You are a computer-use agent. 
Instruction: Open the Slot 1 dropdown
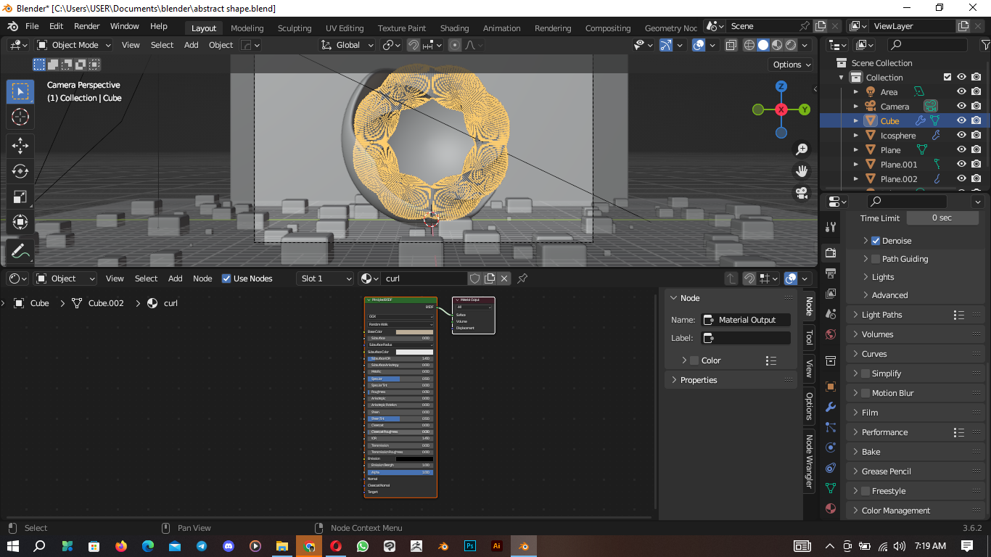tap(325, 278)
